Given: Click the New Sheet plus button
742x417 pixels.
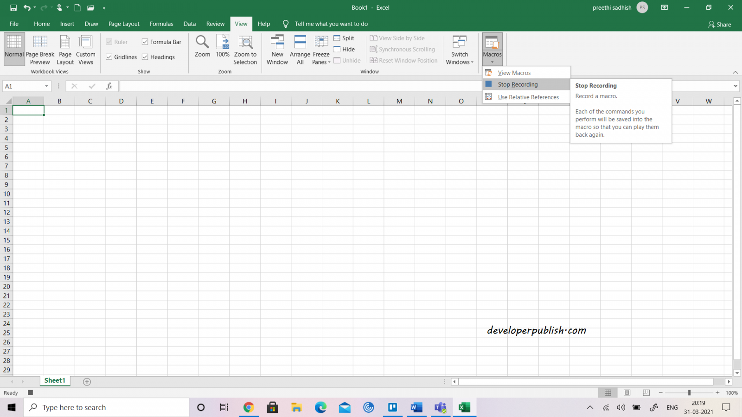Looking at the screenshot, I should (86, 381).
